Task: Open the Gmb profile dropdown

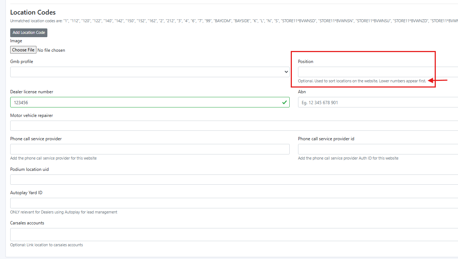Action: pos(150,72)
